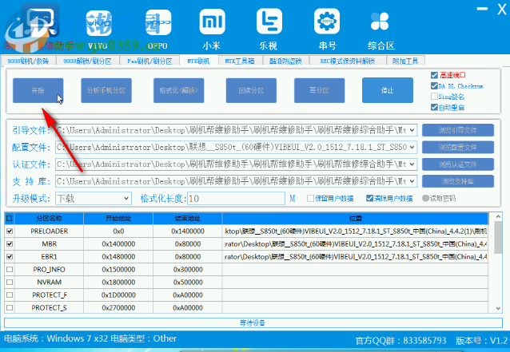
Task: Select the 乐视 (LeTV) icon
Action: tap(269, 22)
